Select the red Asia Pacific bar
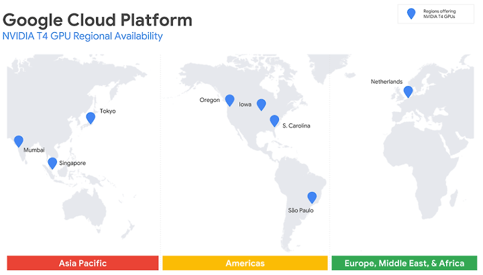 [x=83, y=263]
